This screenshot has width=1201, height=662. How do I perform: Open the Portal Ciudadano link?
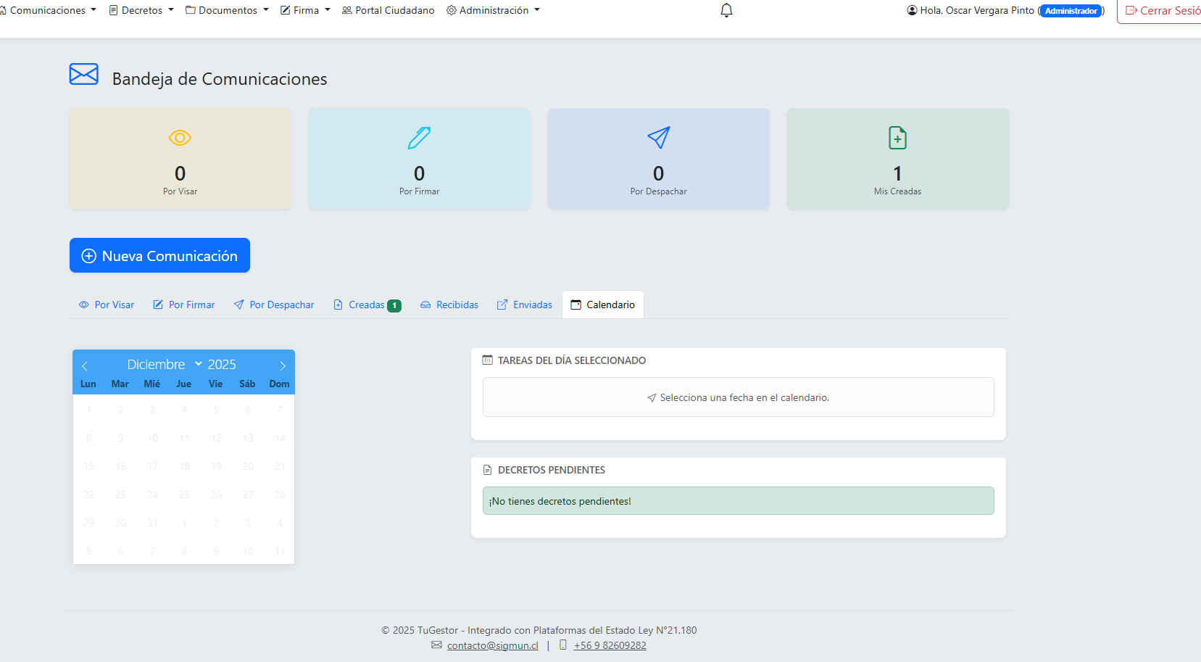388,10
